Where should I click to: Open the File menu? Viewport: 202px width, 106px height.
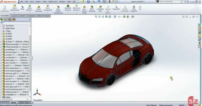[22, 2]
